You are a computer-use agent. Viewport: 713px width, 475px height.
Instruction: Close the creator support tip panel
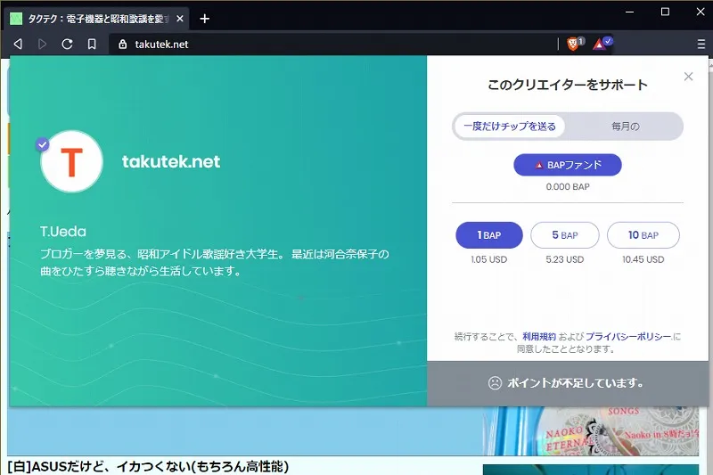click(688, 77)
